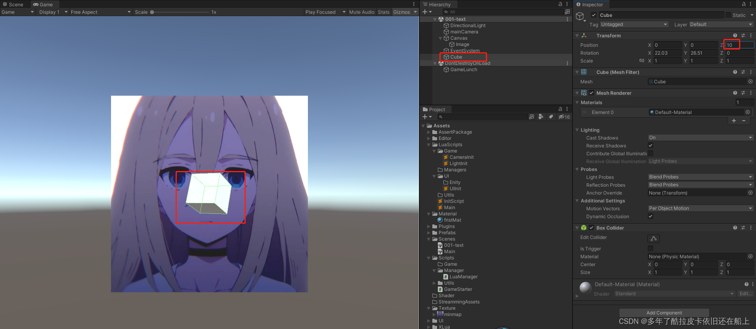This screenshot has height=329, width=756.
Task: Click the shader Edit button
Action: coord(746,294)
